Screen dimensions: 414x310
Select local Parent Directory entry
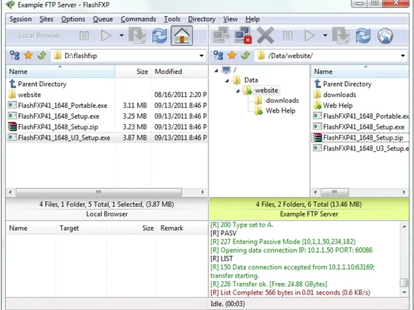coord(42,84)
